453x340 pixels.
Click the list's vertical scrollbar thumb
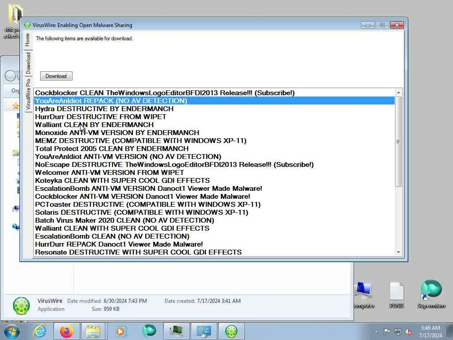399,142
